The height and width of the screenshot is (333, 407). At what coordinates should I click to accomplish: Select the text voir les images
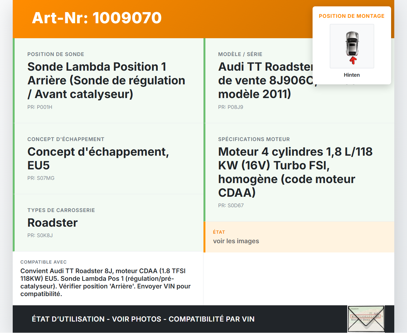[236, 241]
